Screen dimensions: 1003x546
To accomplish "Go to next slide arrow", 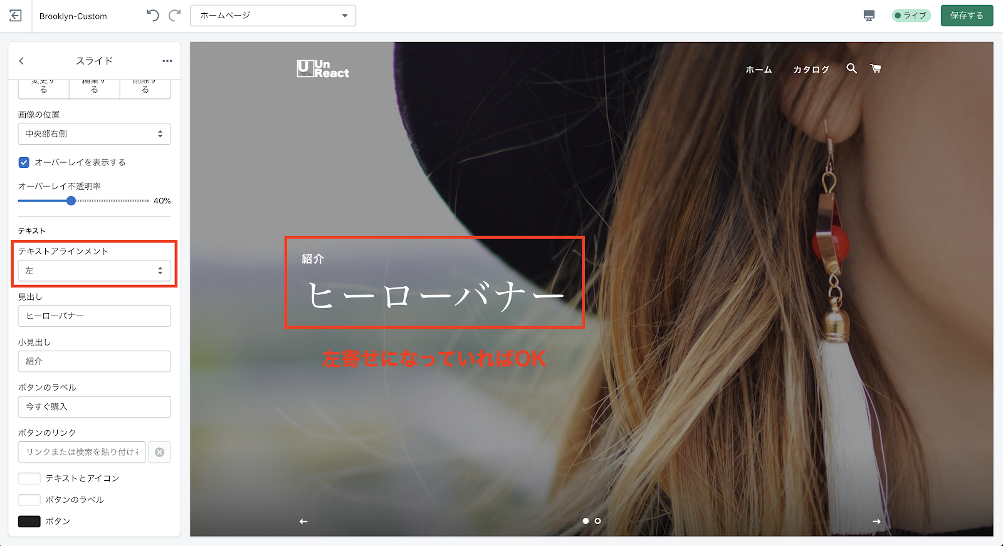I will (x=876, y=522).
